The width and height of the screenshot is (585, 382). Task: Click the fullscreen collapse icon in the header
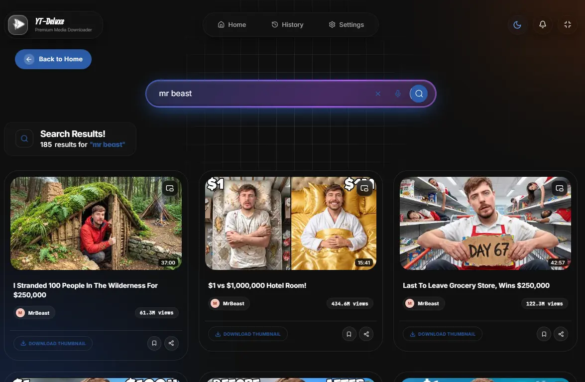[568, 24]
